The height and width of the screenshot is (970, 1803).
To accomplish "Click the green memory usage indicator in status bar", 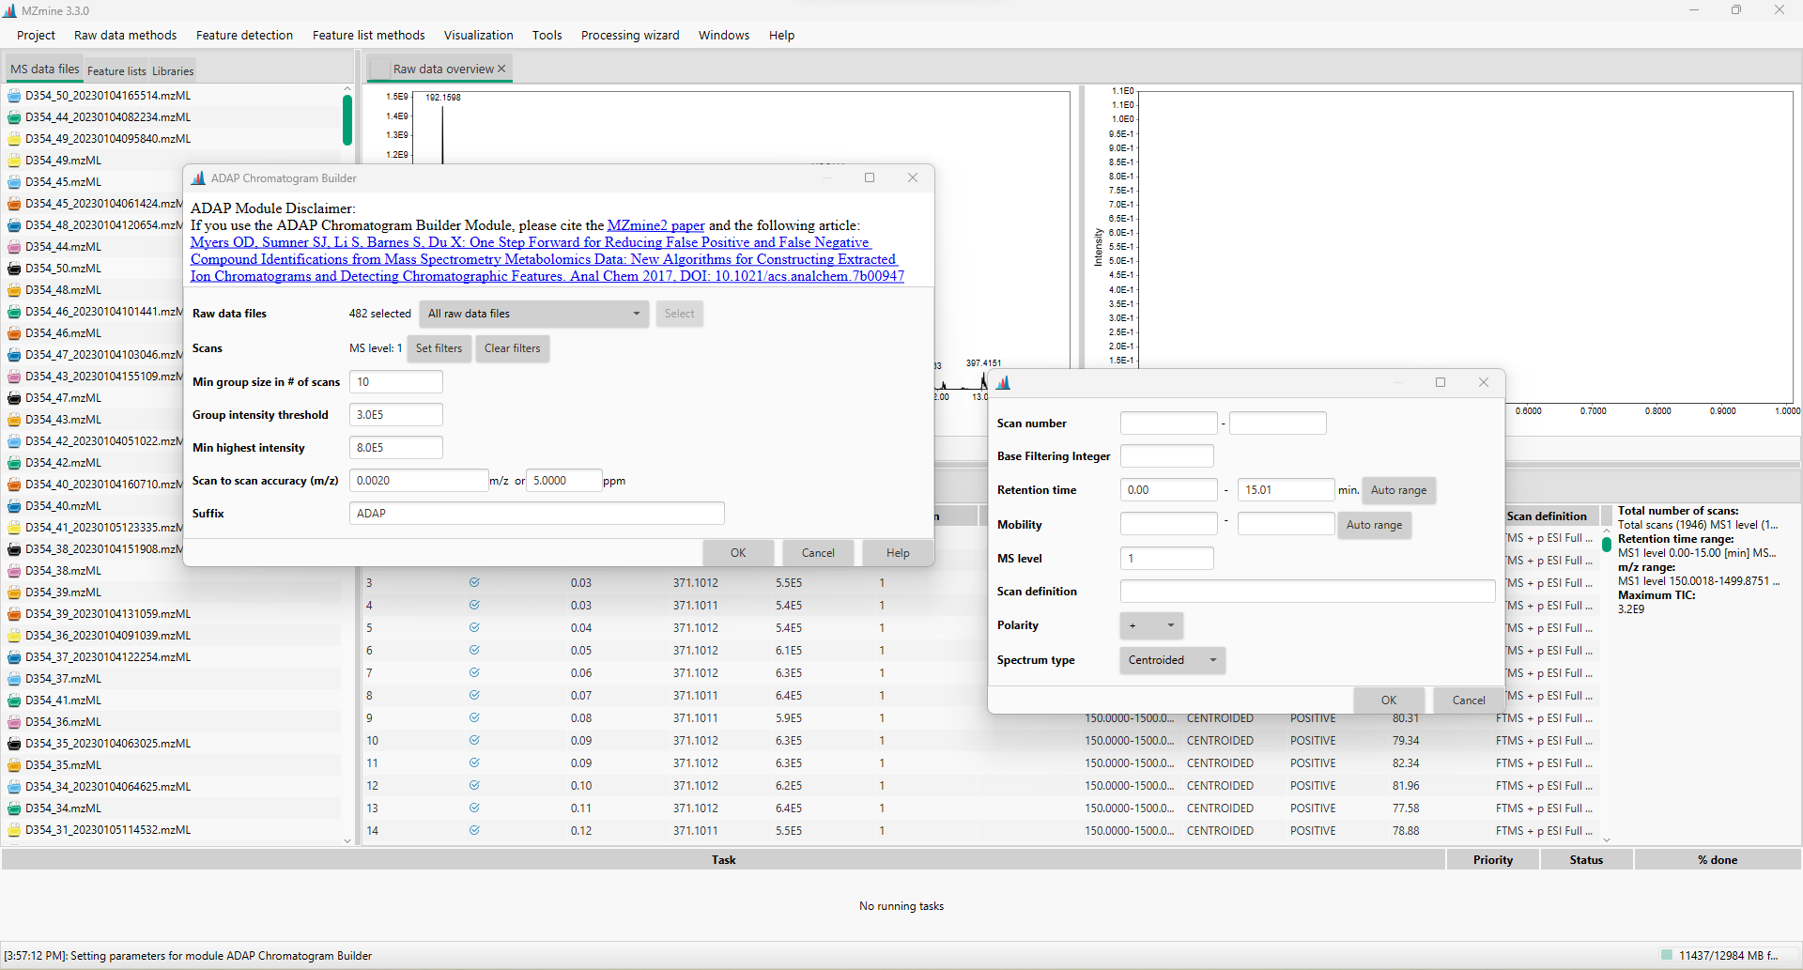I will (x=1667, y=955).
